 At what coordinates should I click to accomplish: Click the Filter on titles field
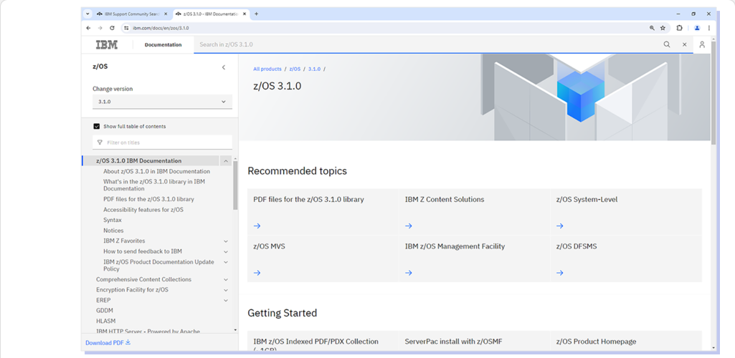point(162,142)
